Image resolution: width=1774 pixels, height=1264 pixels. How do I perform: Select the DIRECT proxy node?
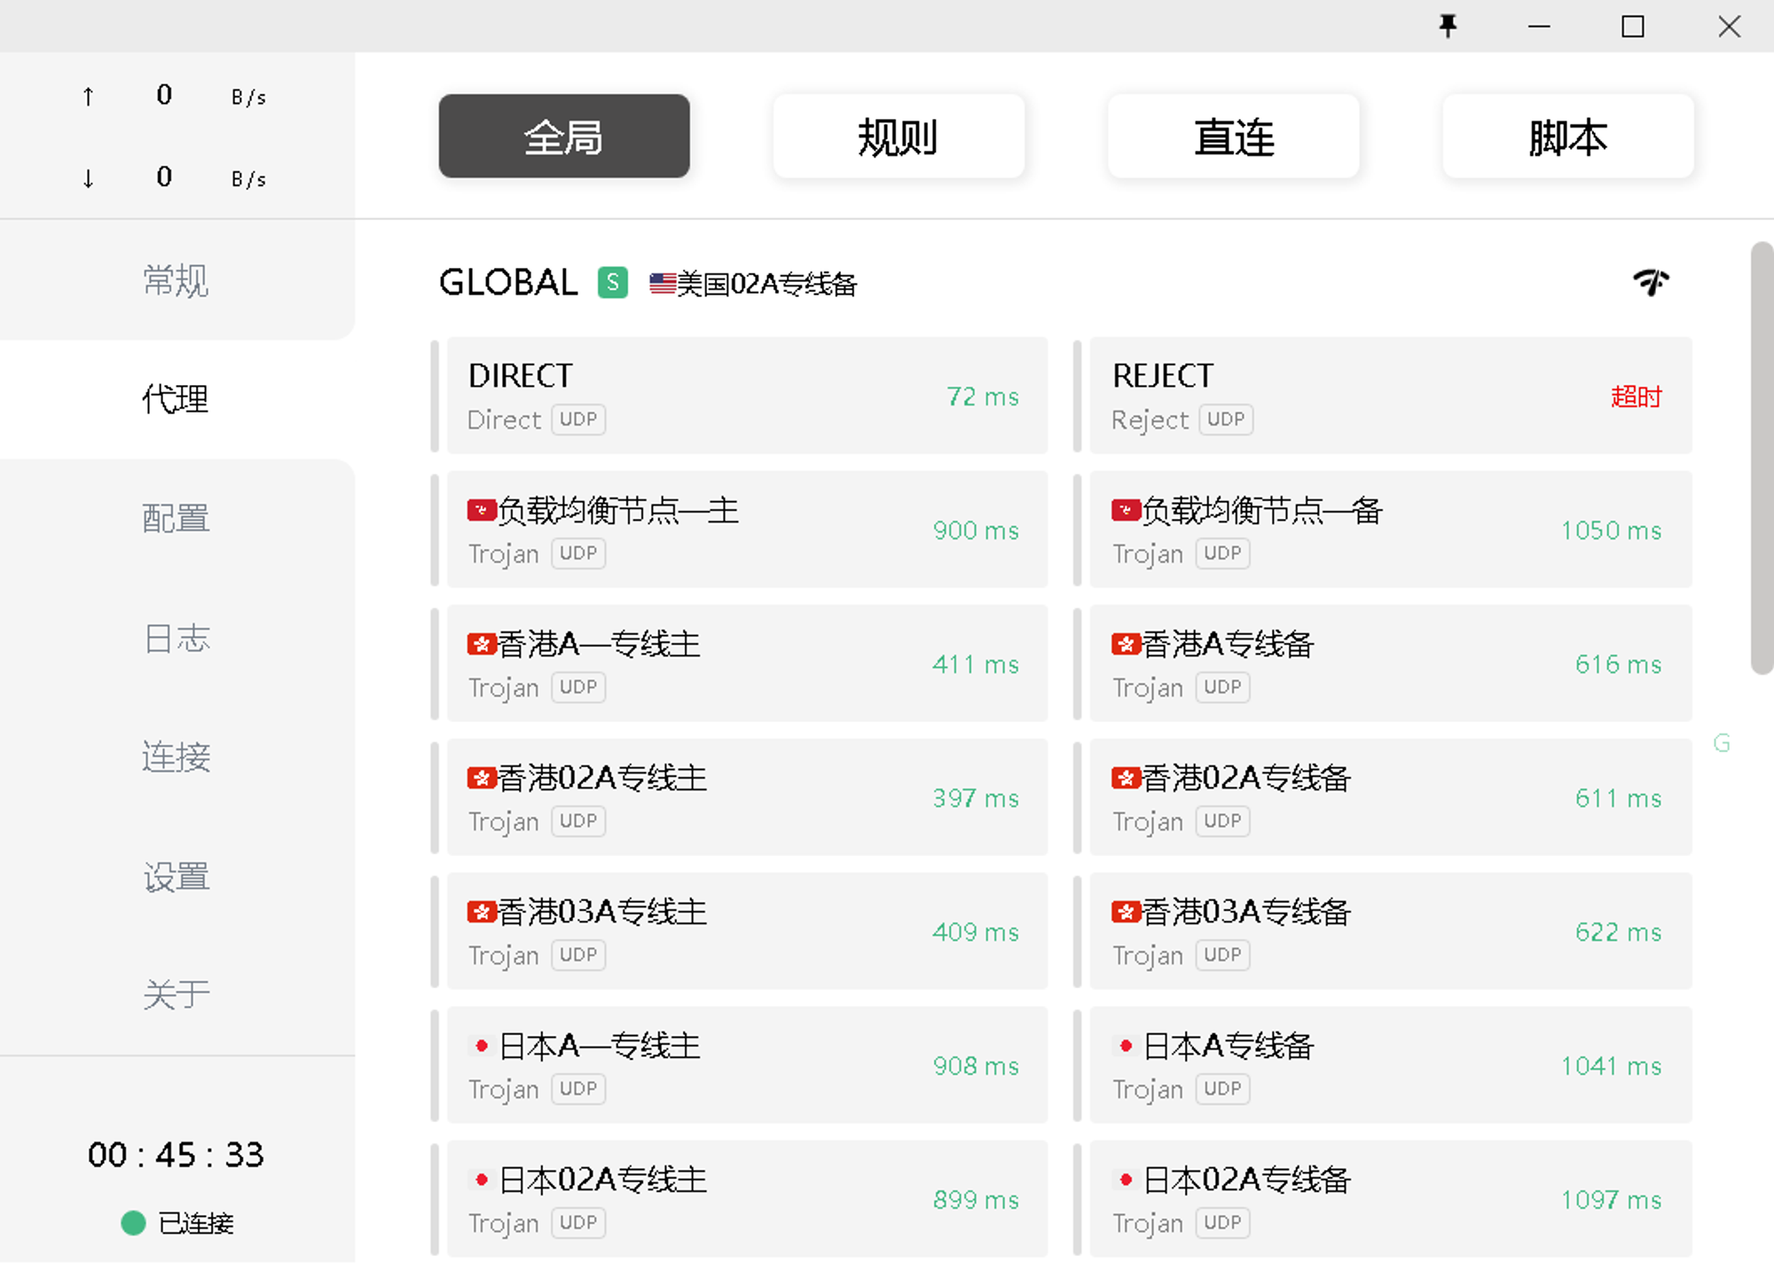coord(747,396)
